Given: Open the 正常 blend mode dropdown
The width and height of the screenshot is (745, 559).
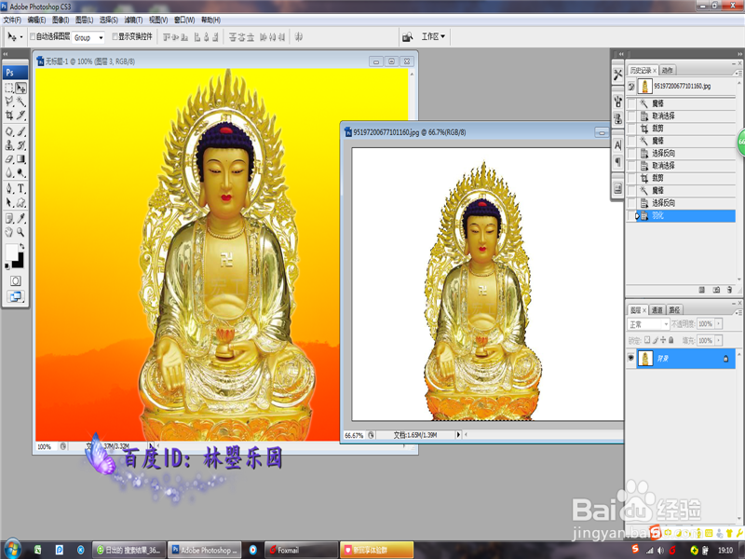Looking at the screenshot, I should coord(648,324).
